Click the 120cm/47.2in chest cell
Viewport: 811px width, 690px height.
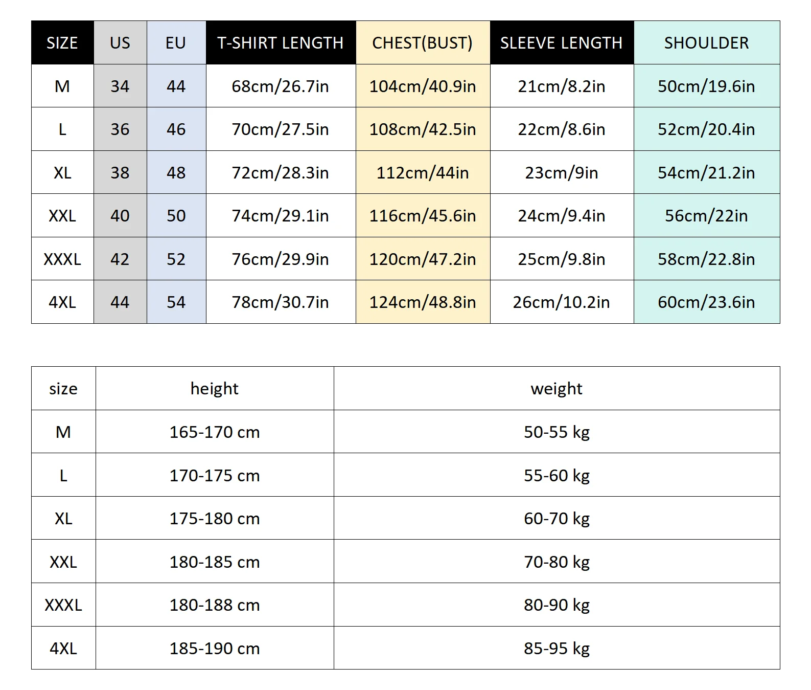[422, 259]
